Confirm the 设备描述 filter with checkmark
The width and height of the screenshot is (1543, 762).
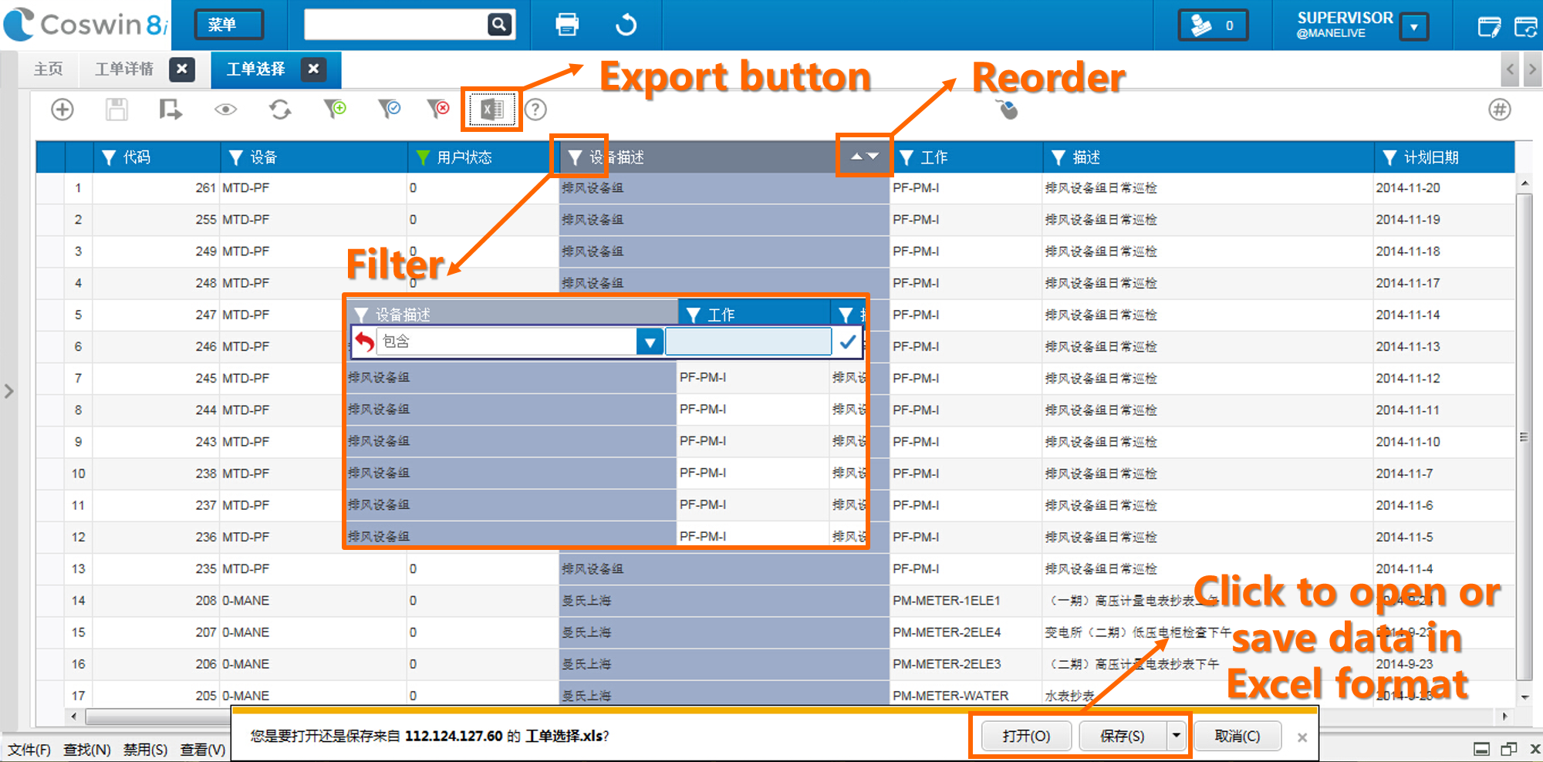pyautogui.click(x=847, y=341)
